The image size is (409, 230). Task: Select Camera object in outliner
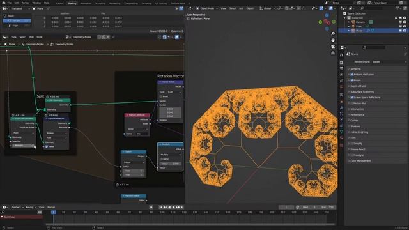pos(360,22)
